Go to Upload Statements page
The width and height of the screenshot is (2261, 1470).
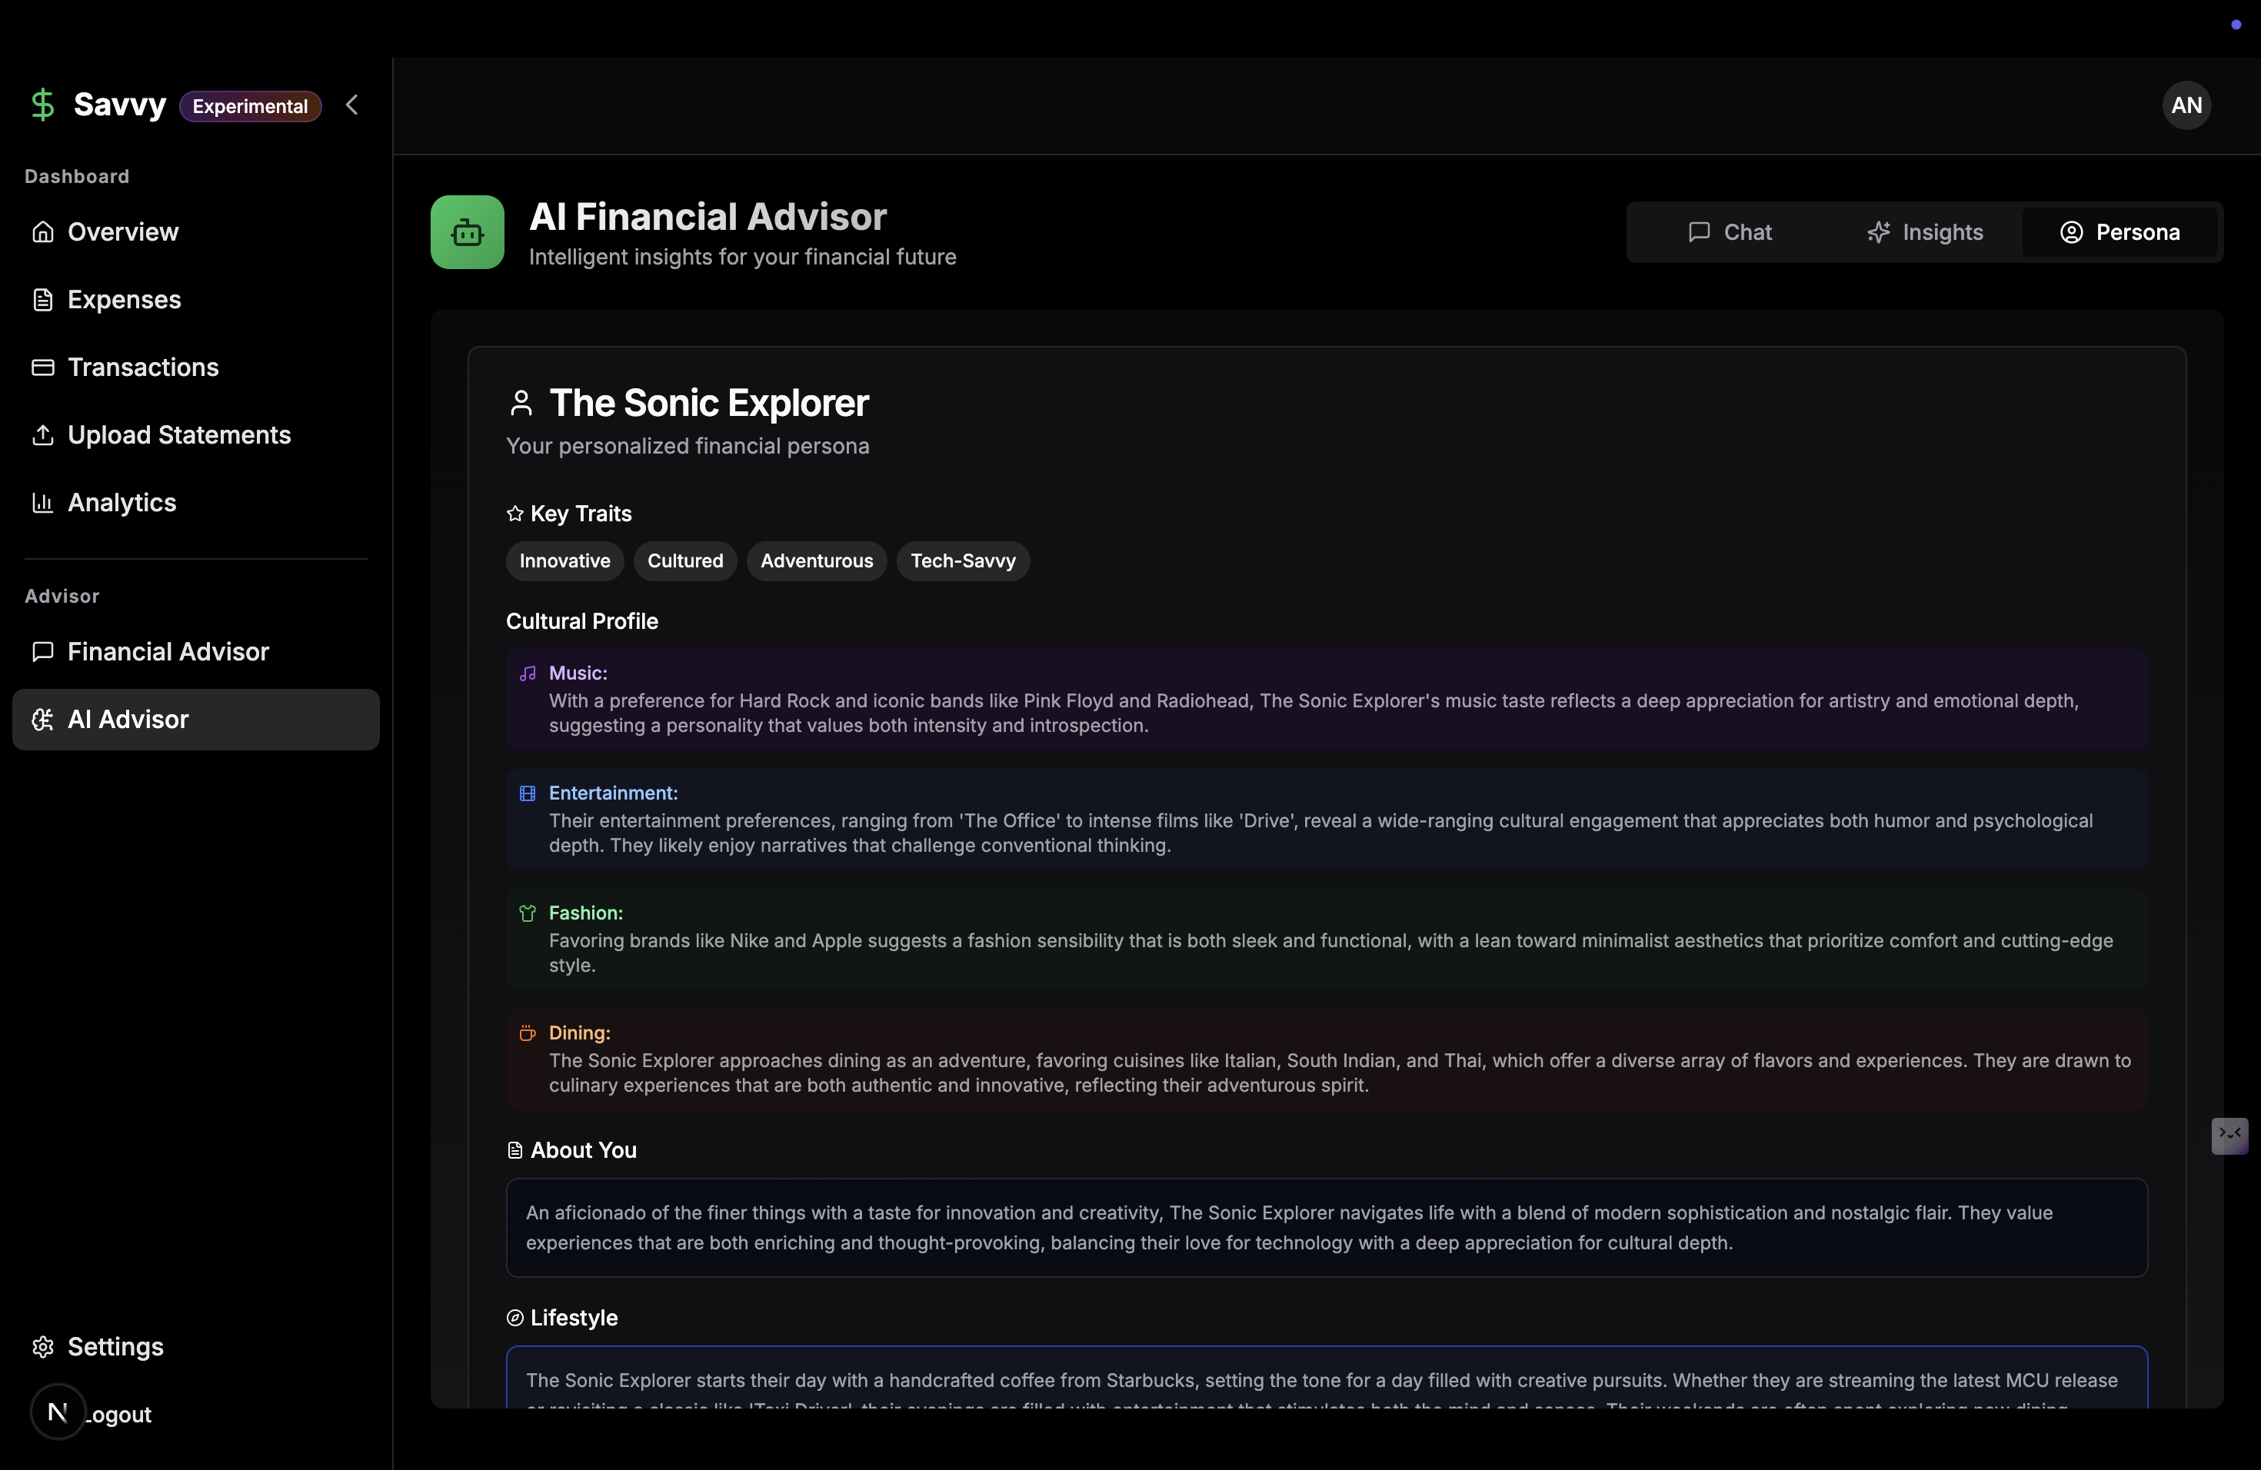coord(178,435)
